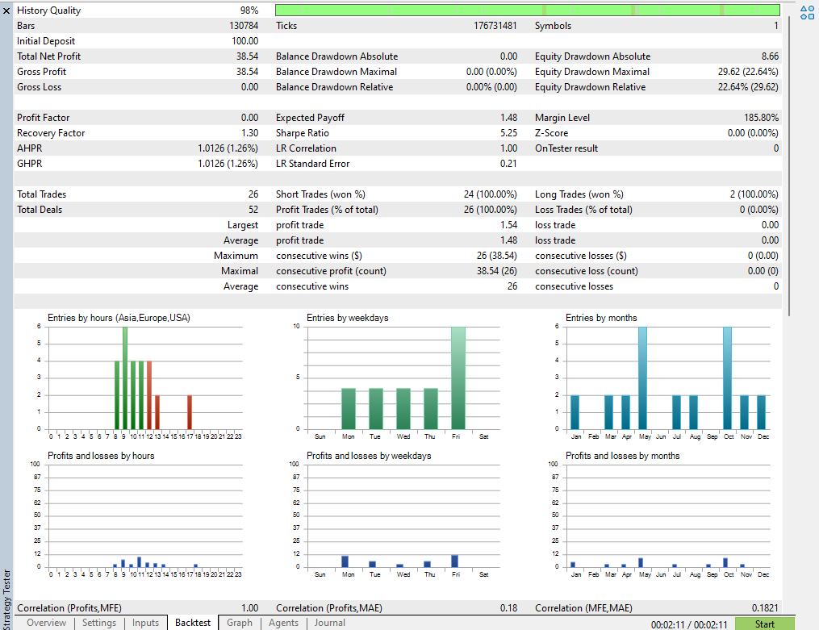Click the vertical scrollbar of the report
Screen dimensions: 819x630
pos(788,161)
